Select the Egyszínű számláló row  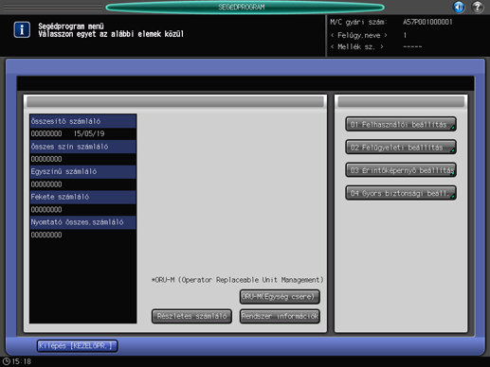pos(83,171)
